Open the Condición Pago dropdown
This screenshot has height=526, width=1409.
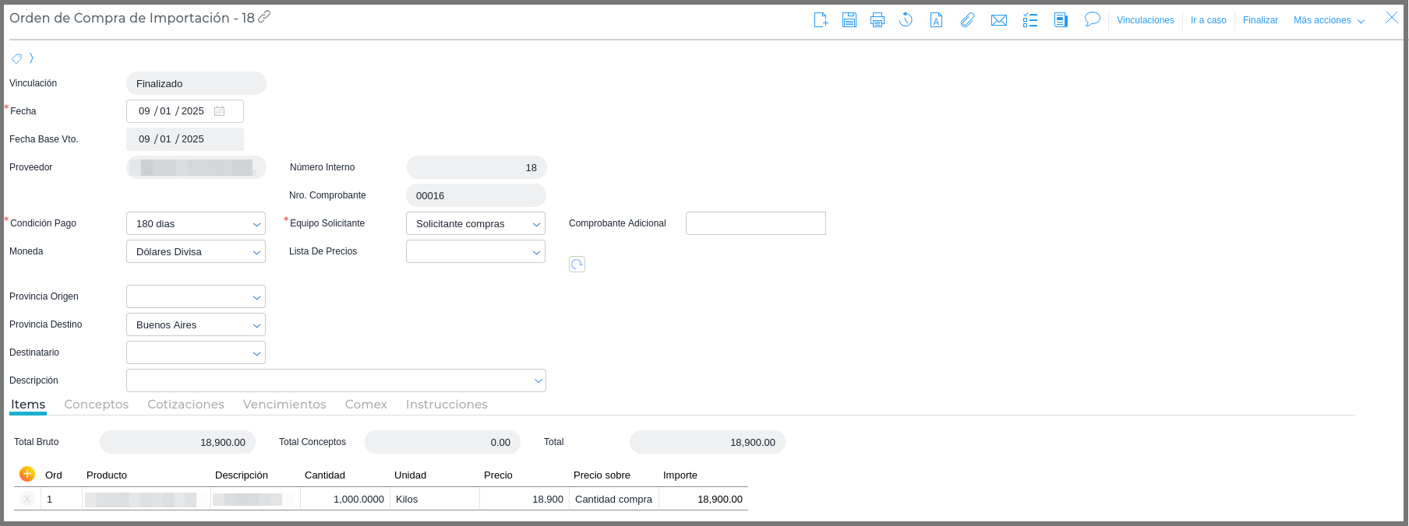click(x=196, y=224)
